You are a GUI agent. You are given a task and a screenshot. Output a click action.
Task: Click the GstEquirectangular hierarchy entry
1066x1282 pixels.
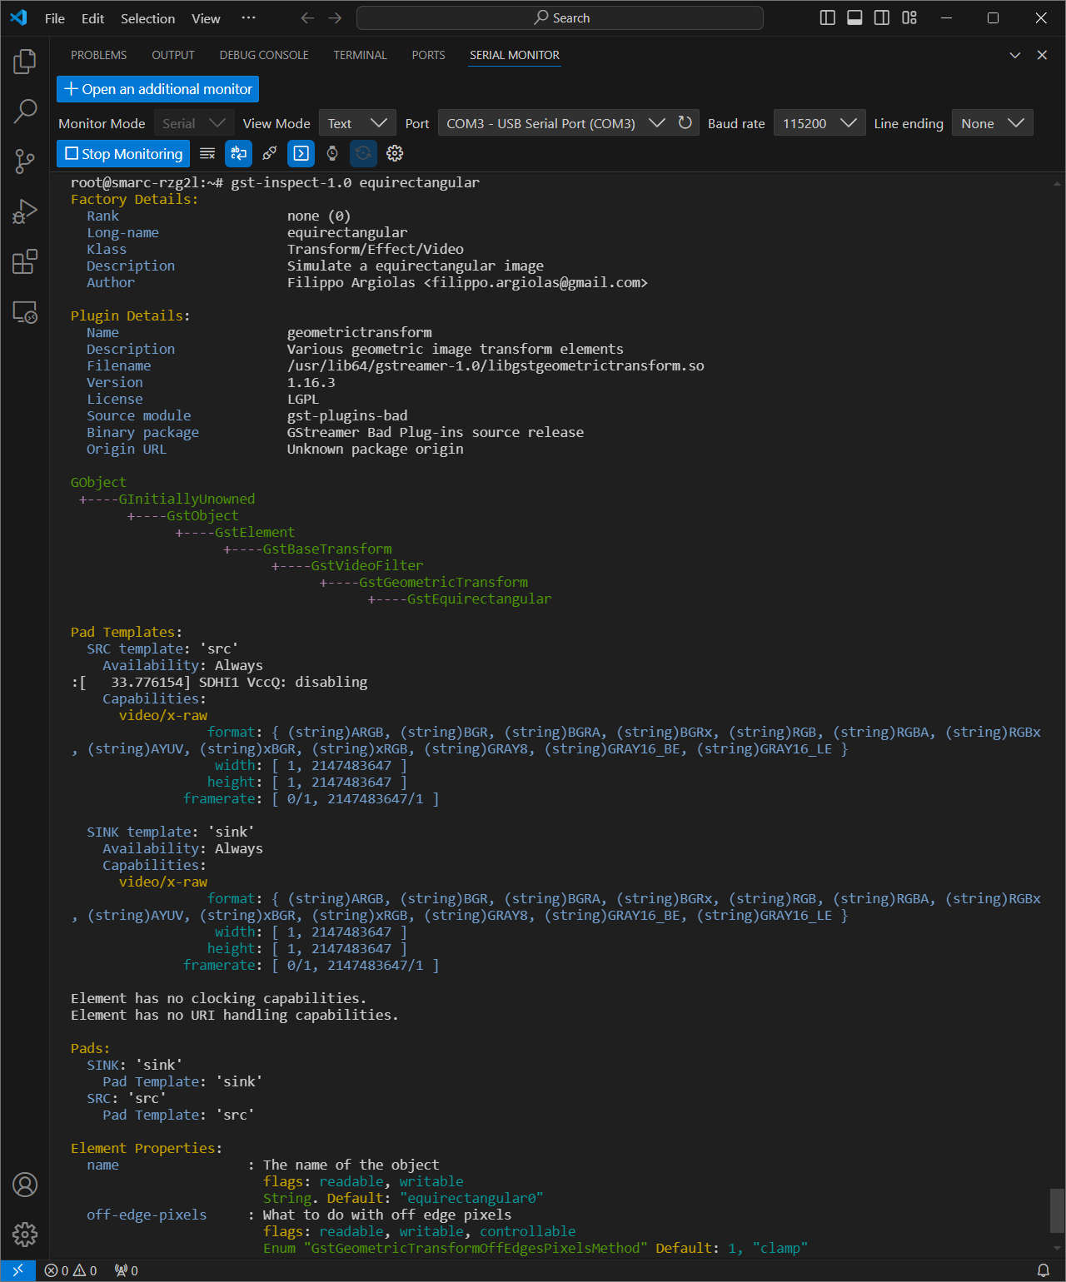coord(479,599)
